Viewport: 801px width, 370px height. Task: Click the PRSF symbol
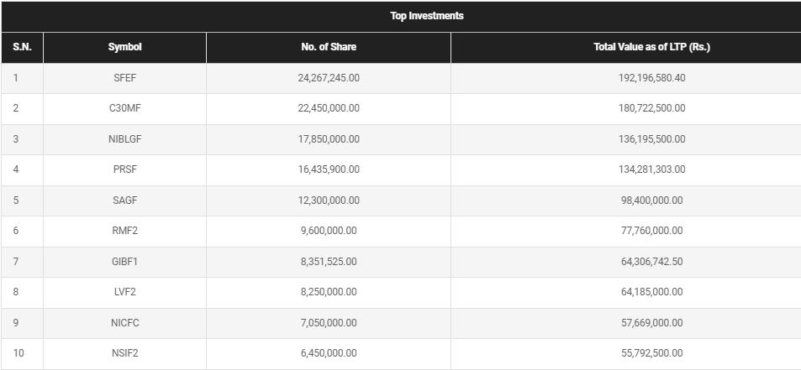pos(124,169)
